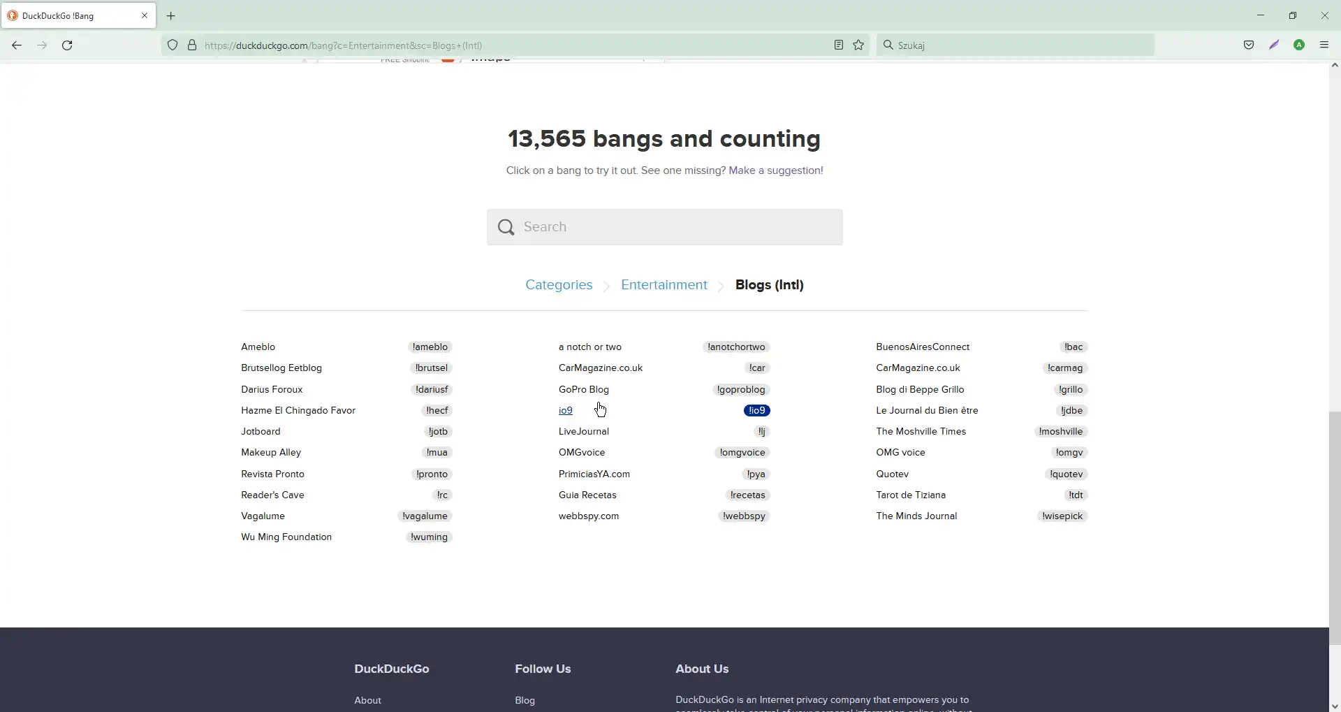
Task: Open the Tarot de Tiziana entry
Action: (911, 495)
